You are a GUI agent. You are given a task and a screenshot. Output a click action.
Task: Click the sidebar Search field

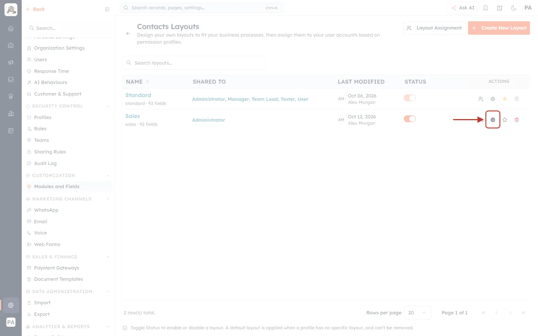(x=68, y=28)
